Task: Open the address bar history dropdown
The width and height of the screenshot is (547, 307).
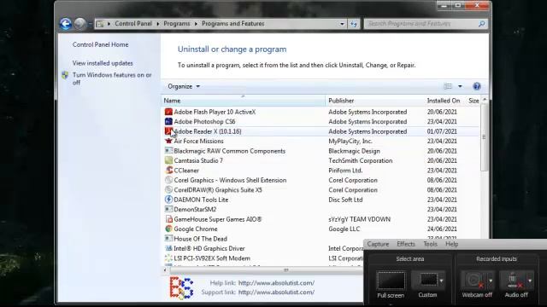Action: click(x=342, y=24)
